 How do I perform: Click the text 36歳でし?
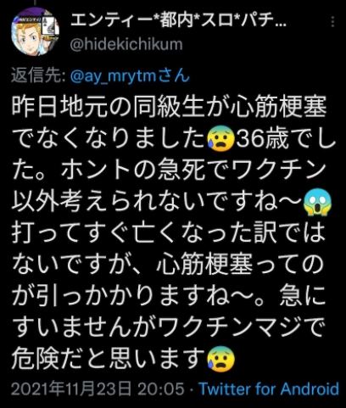coord(286,138)
